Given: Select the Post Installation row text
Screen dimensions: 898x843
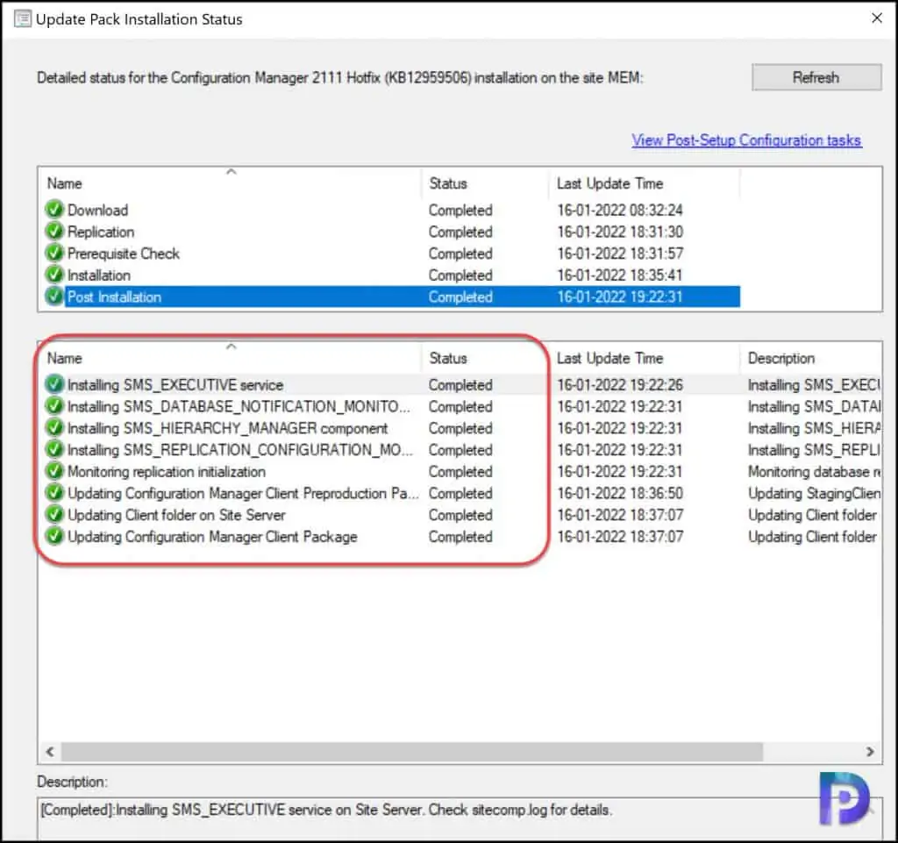Looking at the screenshot, I should point(115,297).
